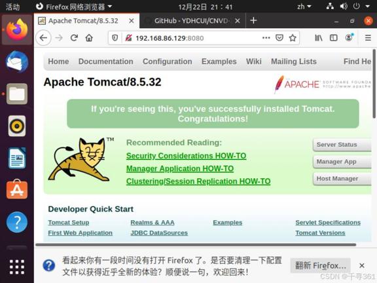Switch to the Apache Tomcat/8.5.32 tab
The image size is (377, 283).
(x=87, y=21)
